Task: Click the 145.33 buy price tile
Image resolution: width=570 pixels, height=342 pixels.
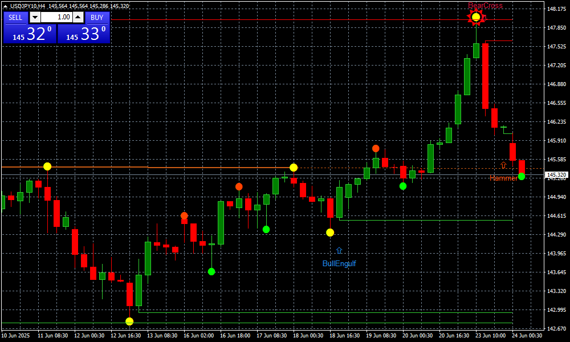Action: (83, 34)
